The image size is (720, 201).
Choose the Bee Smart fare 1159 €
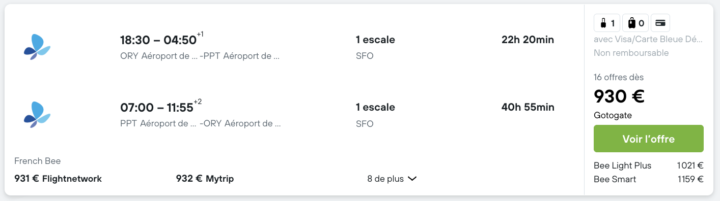coord(649,179)
